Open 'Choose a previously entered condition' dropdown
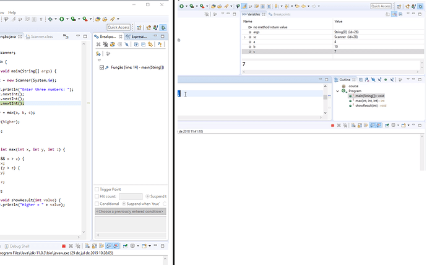This screenshot has width=427, height=265. (x=130, y=212)
